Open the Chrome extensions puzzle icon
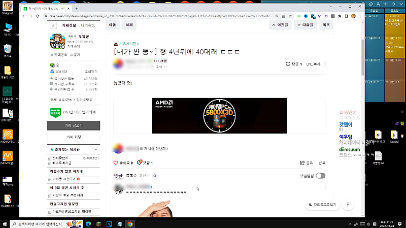 click(340, 16)
